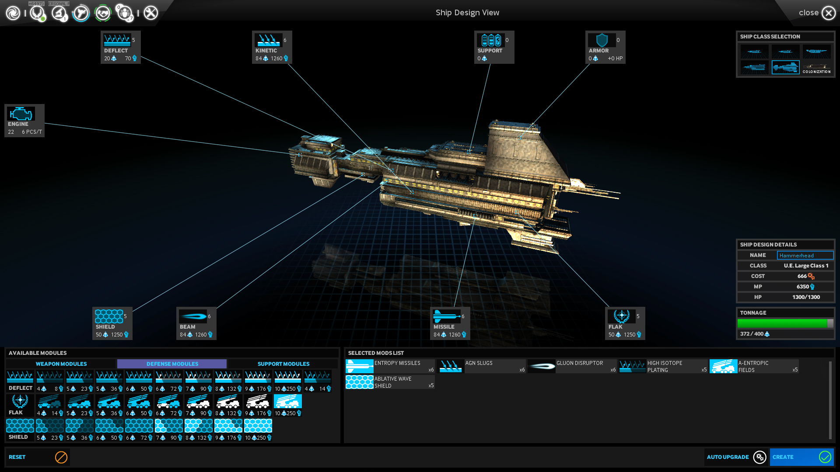Select the DEFENSE MODULES tab
Screen dimensions: 840x472
point(172,364)
